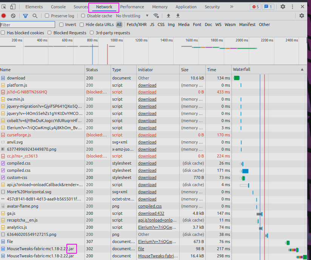Open the Performance tab
Screen dimensions: 311x260
coord(132,7)
